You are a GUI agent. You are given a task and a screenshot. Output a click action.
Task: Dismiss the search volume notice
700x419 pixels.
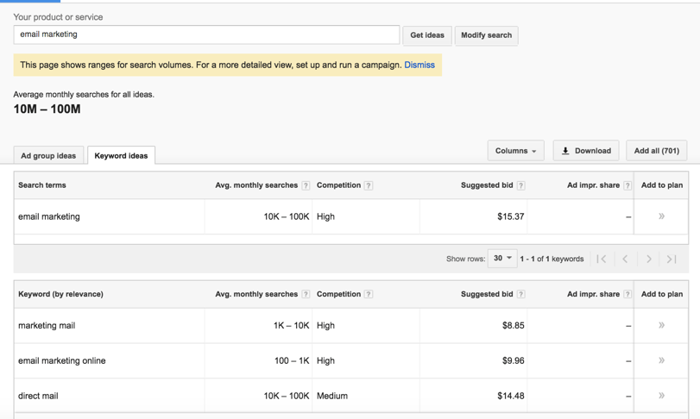point(419,65)
